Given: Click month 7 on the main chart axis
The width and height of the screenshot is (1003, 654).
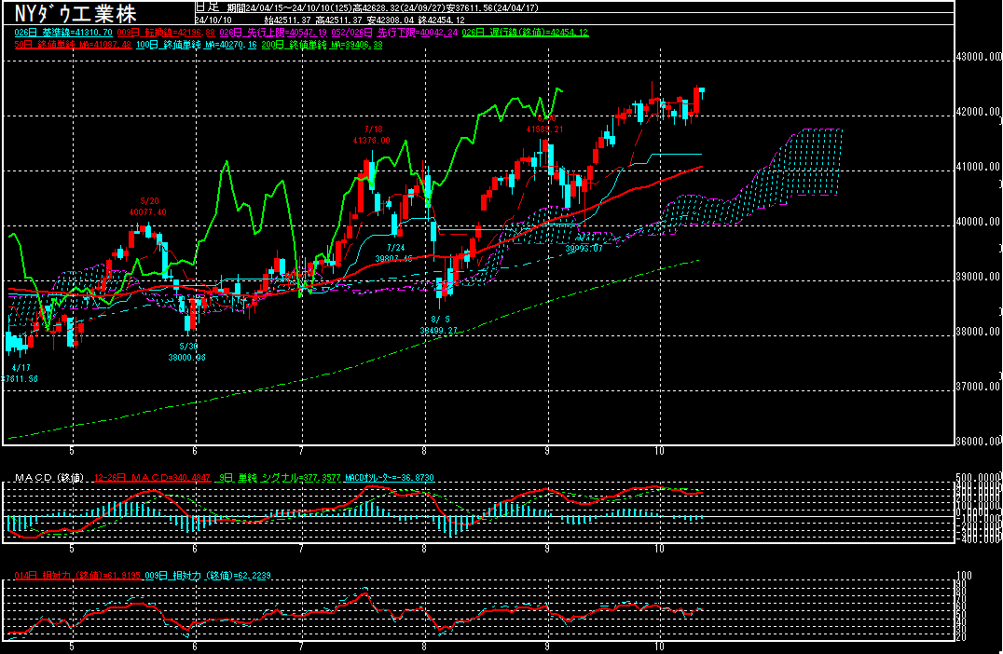Looking at the screenshot, I should tap(301, 451).
